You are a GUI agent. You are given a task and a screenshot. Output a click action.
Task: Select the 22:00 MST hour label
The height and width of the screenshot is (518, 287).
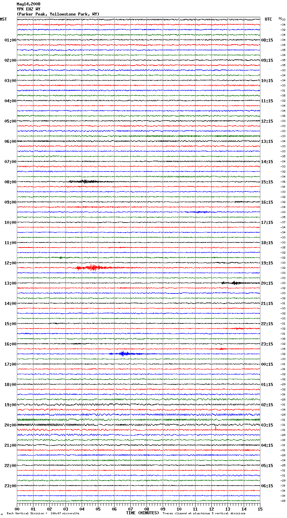pos(10,466)
